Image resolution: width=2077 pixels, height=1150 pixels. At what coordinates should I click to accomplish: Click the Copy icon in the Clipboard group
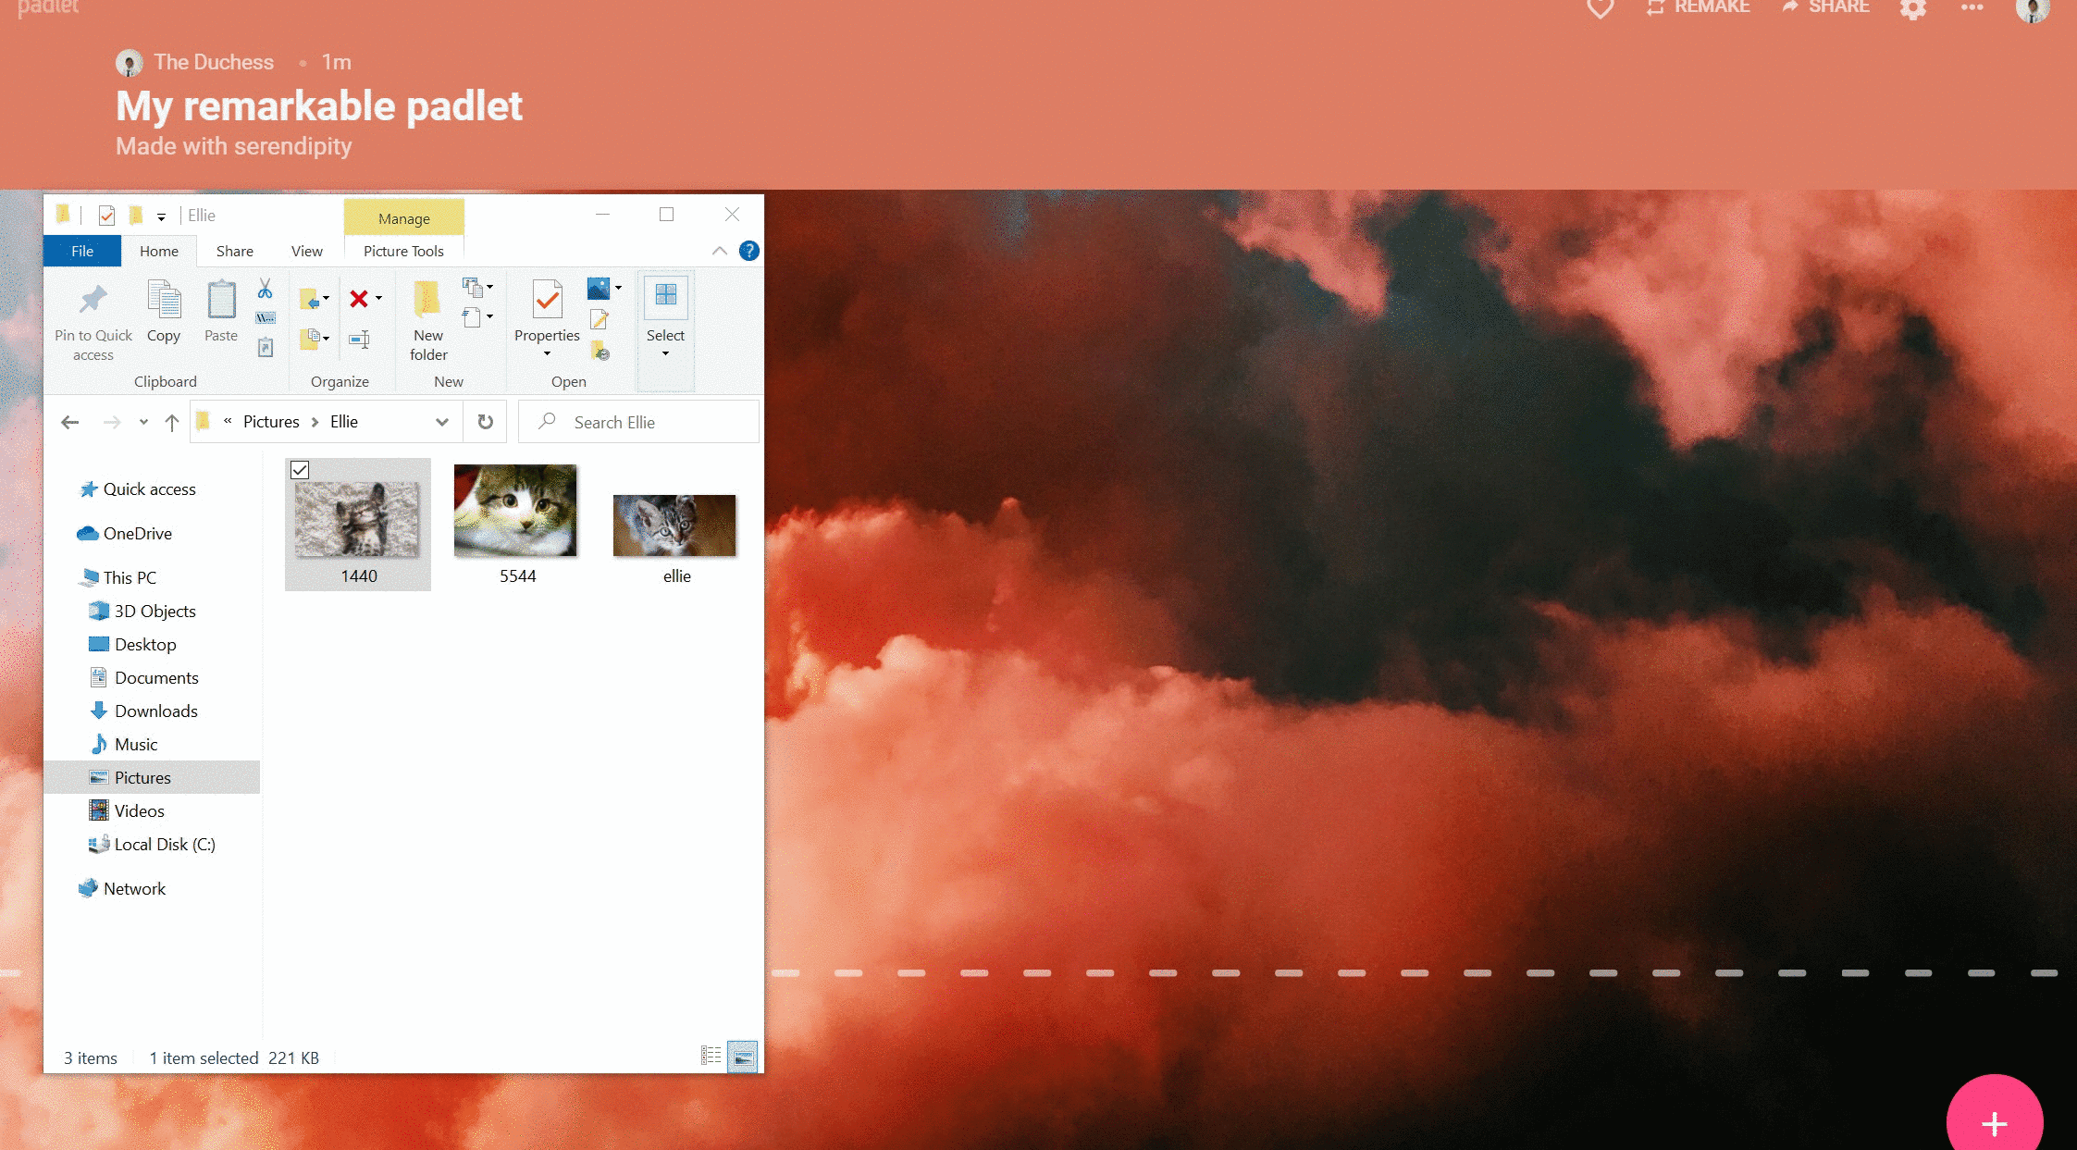pos(164,300)
